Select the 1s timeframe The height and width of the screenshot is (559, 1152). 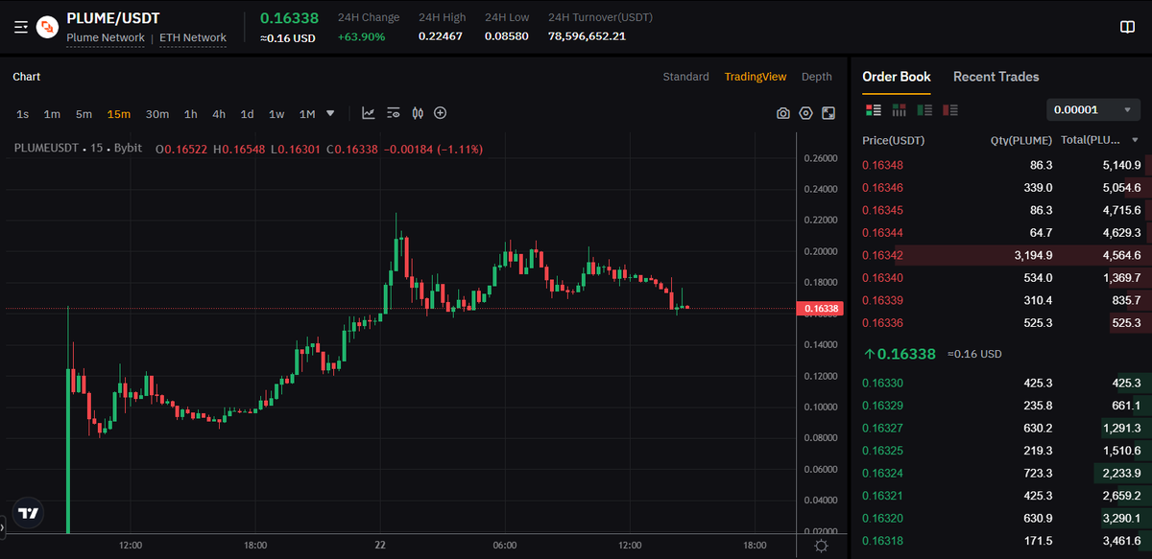pos(23,114)
